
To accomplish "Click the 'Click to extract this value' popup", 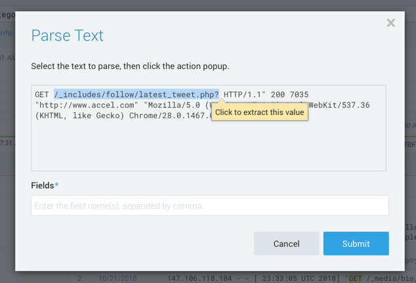I will click(260, 112).
